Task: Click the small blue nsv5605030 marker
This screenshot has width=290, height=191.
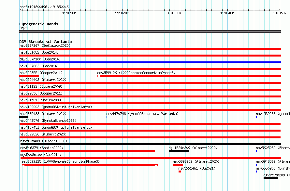Action: coord(256,151)
